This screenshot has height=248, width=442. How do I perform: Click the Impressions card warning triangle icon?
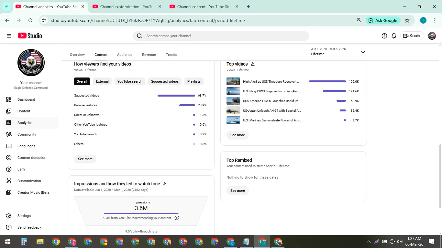(x=165, y=184)
